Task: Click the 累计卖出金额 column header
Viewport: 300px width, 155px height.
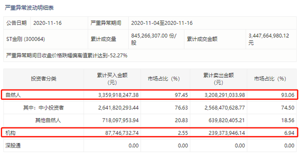Action: pos(219,79)
